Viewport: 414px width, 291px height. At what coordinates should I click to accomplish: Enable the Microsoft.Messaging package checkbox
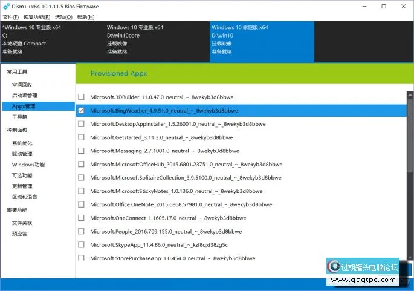[81, 151]
